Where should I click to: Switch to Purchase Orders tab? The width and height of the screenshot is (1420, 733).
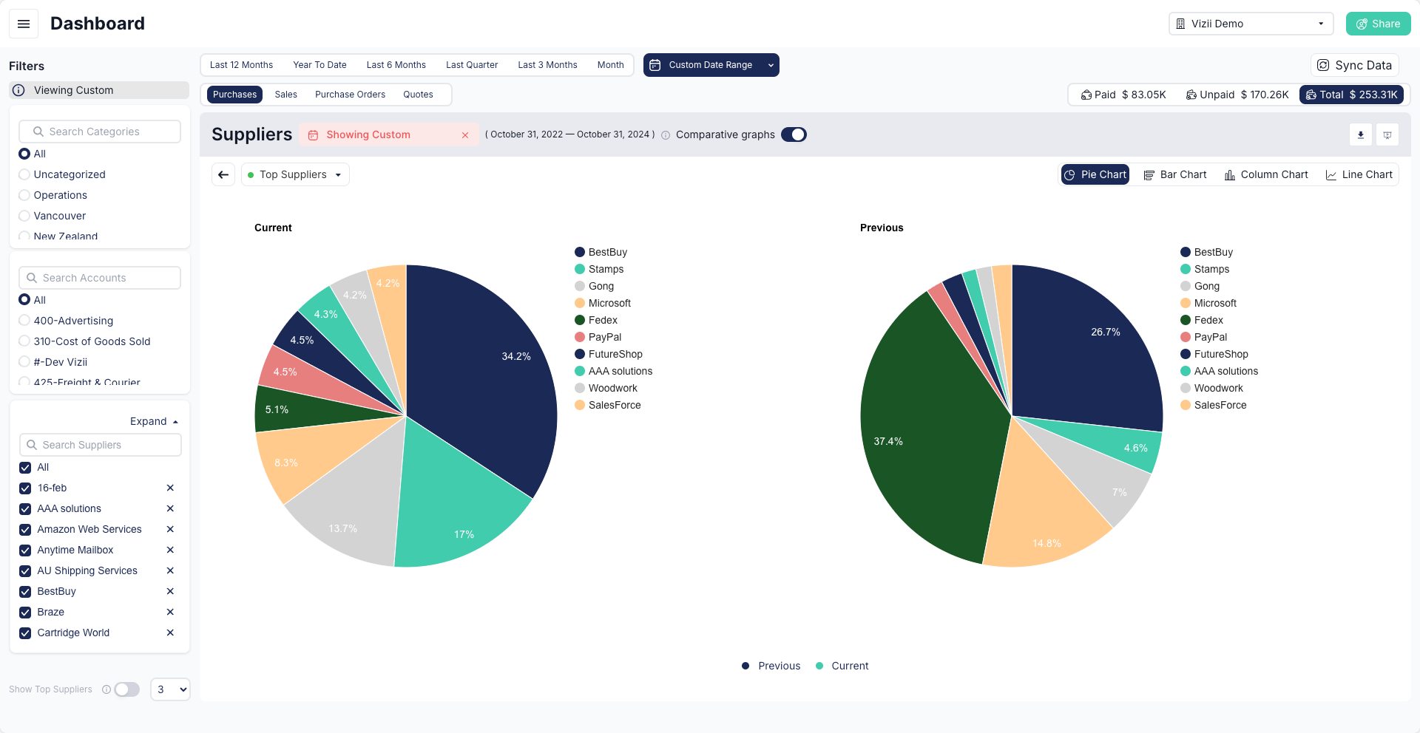click(x=350, y=95)
